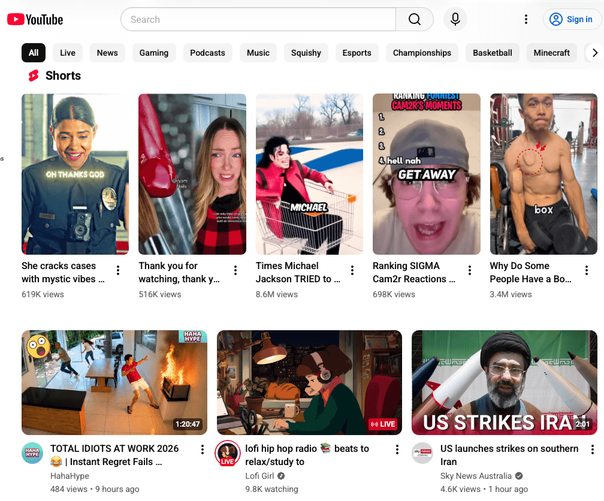
Task: Click '619K views' under first short
Action: pyautogui.click(x=43, y=294)
